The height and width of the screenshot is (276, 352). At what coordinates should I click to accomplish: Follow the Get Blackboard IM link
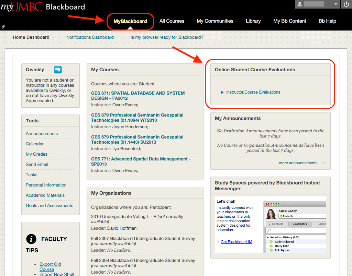click(236, 242)
